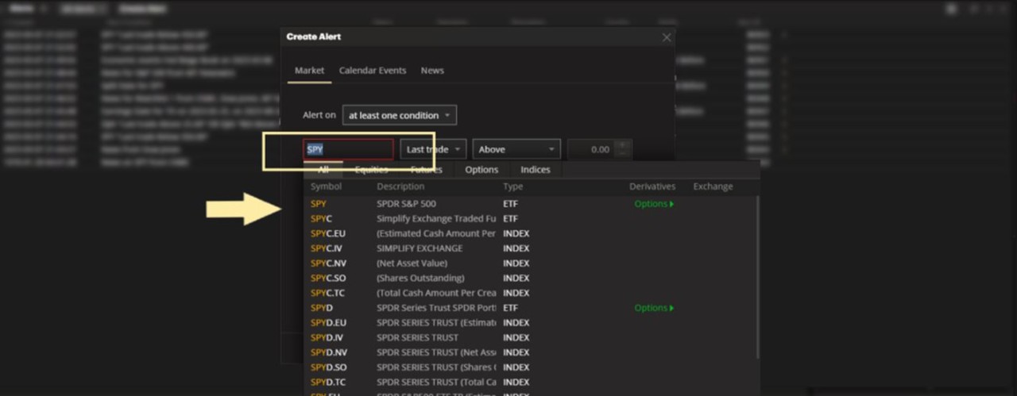The height and width of the screenshot is (396, 1017).
Task: Choose the SPYC.SO symbol row
Action: pos(531,278)
